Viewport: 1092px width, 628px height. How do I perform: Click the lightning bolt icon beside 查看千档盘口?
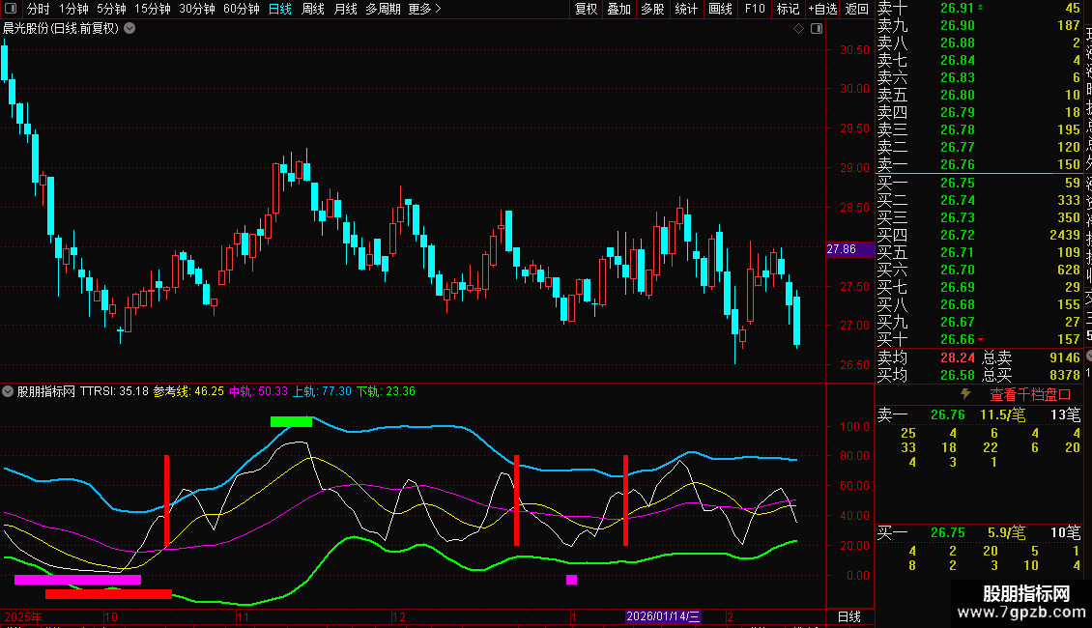[964, 394]
